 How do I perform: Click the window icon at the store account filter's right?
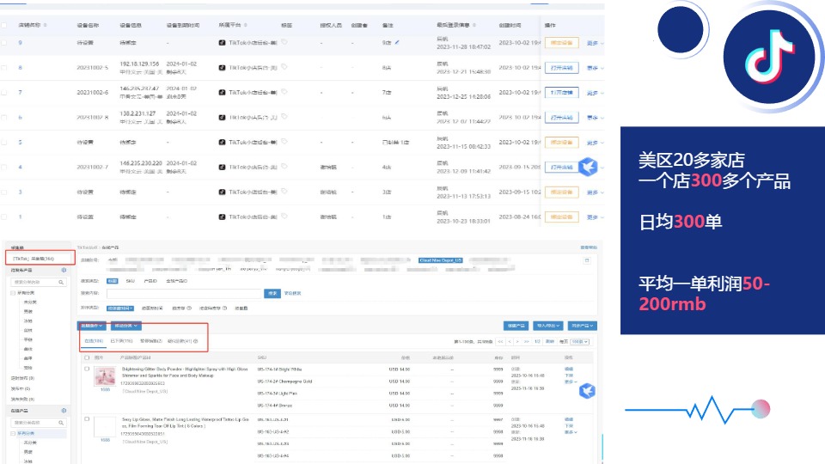click(x=587, y=260)
